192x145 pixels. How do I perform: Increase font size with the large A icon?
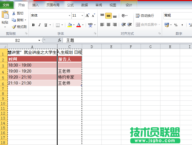87,15
